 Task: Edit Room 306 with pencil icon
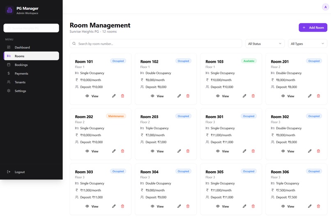310,206
